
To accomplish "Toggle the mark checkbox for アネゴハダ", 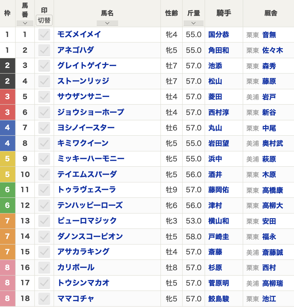I will pos(44,50).
